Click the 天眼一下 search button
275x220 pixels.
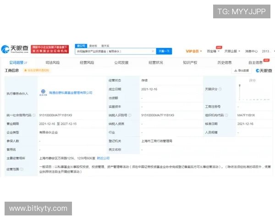pos(164,51)
